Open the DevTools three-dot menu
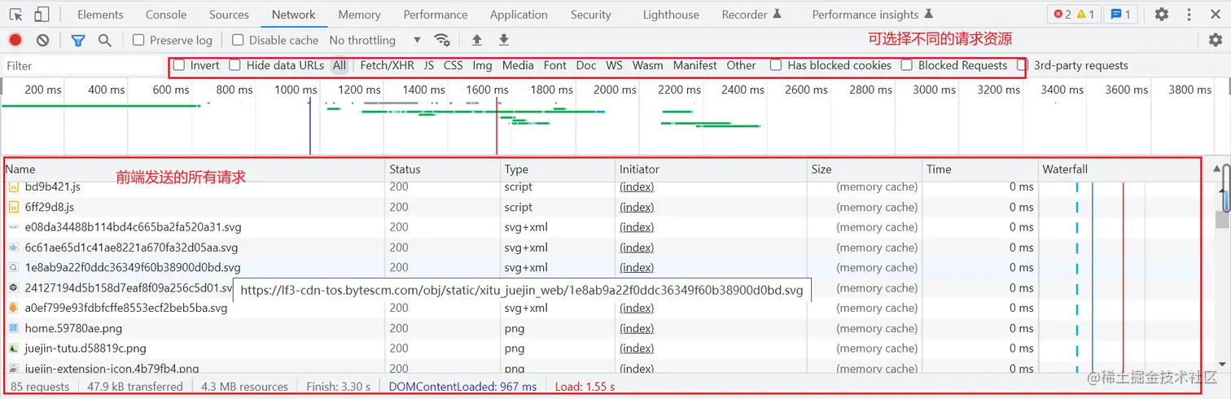The width and height of the screenshot is (1231, 399). click(1190, 14)
